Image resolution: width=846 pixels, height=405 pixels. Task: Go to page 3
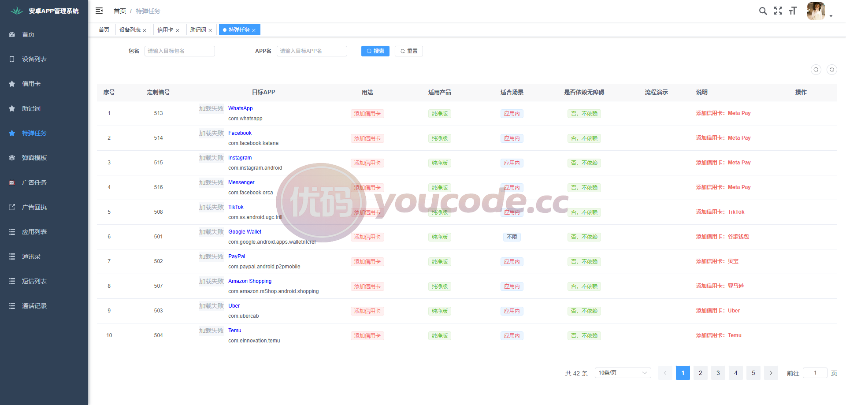(x=718, y=373)
